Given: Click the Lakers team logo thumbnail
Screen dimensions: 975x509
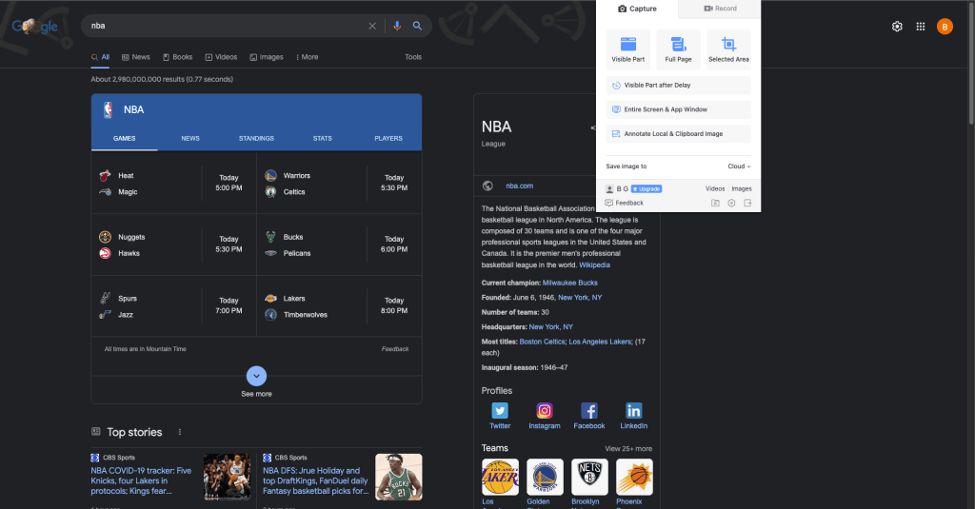Looking at the screenshot, I should [x=500, y=477].
